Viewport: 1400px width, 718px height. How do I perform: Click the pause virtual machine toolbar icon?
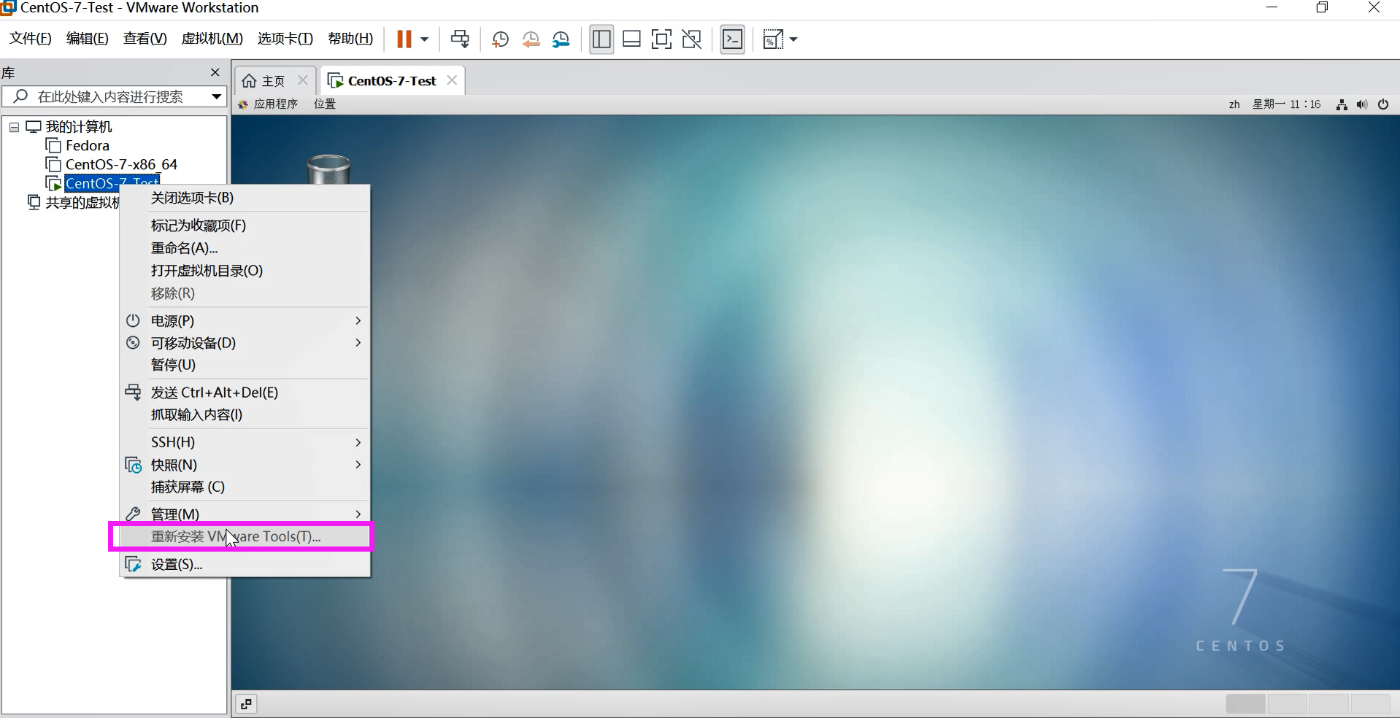(404, 39)
